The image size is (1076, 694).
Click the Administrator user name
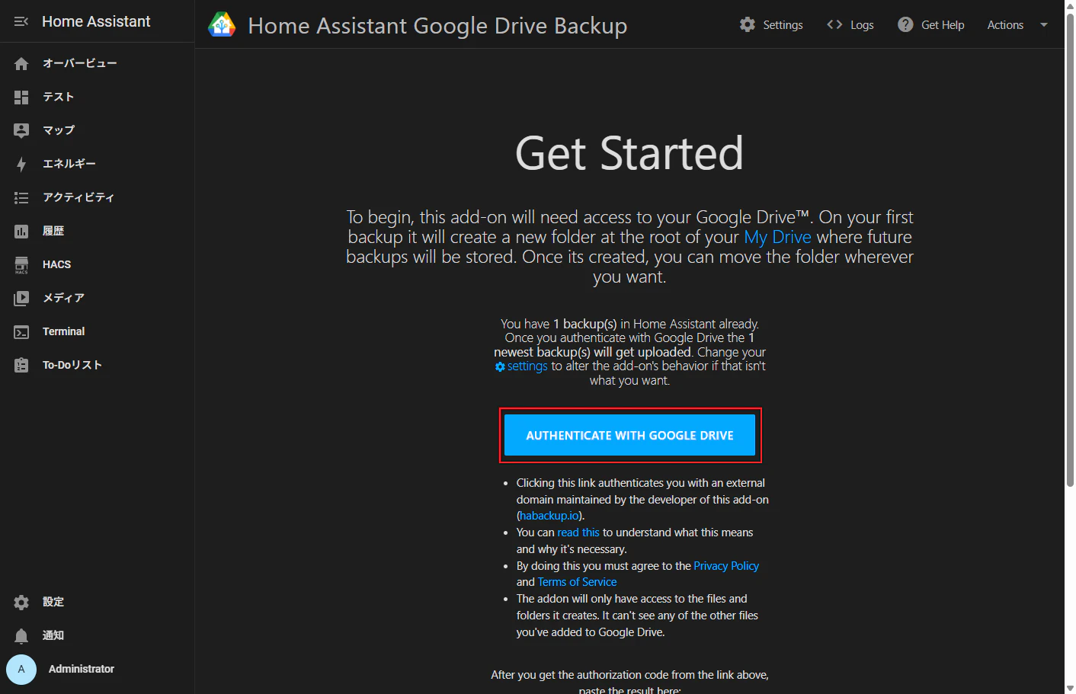[x=82, y=669]
